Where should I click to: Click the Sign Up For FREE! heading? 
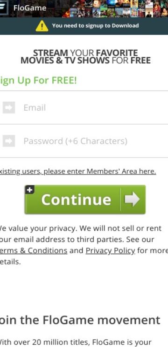38,80
